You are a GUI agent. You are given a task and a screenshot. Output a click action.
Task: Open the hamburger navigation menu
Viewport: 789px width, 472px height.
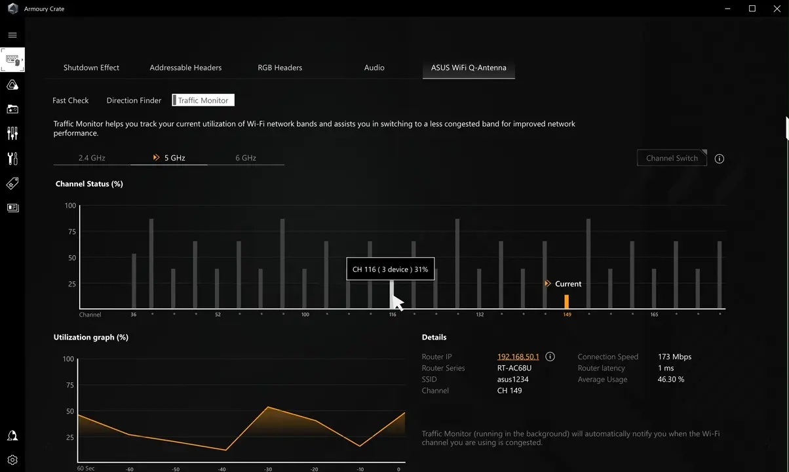coord(12,35)
